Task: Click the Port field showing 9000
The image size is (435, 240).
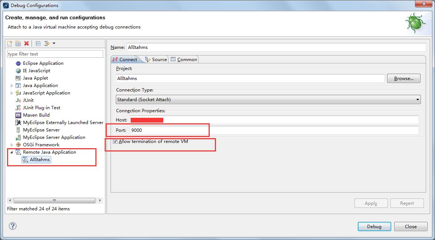Action: pos(274,130)
